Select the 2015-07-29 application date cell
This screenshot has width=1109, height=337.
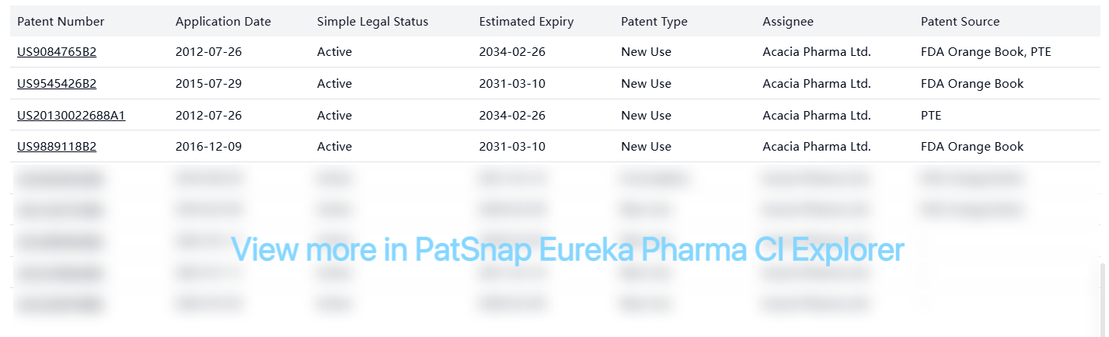tap(208, 84)
